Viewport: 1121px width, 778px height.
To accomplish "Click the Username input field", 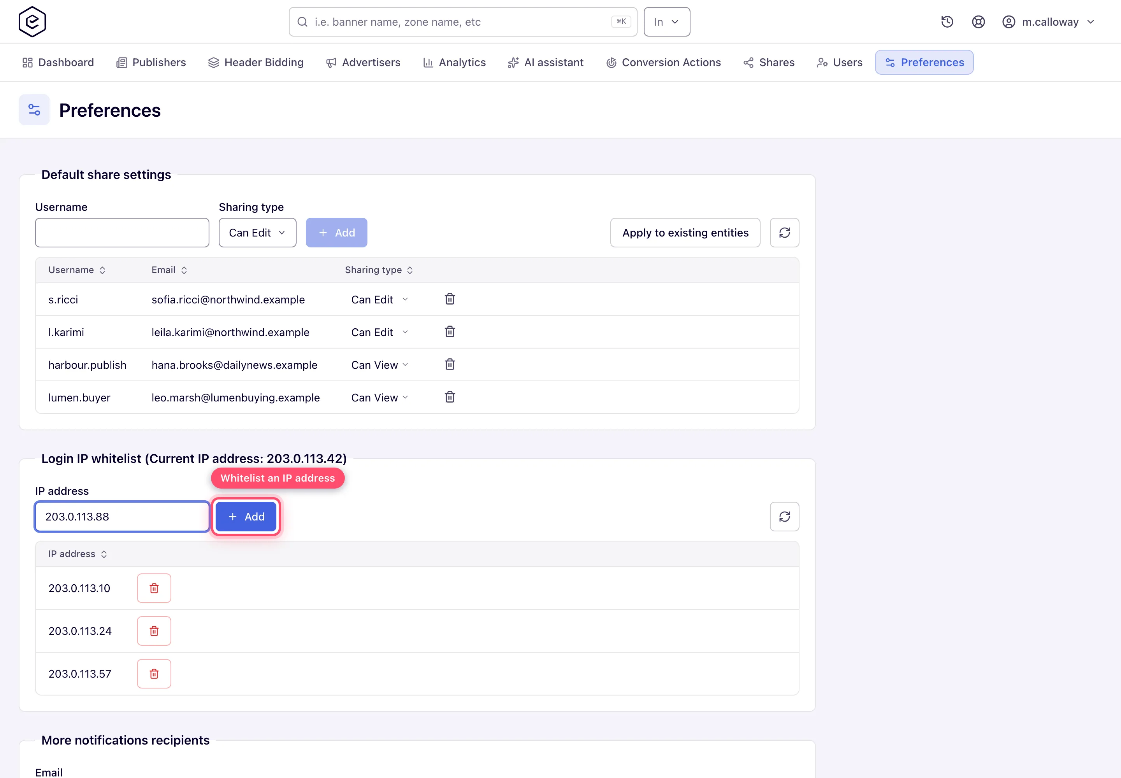I will [122, 233].
